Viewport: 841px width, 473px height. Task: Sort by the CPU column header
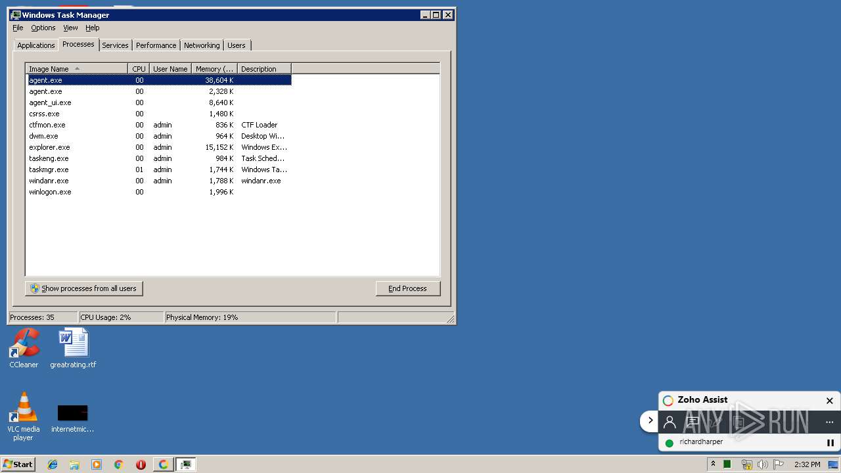click(x=139, y=69)
